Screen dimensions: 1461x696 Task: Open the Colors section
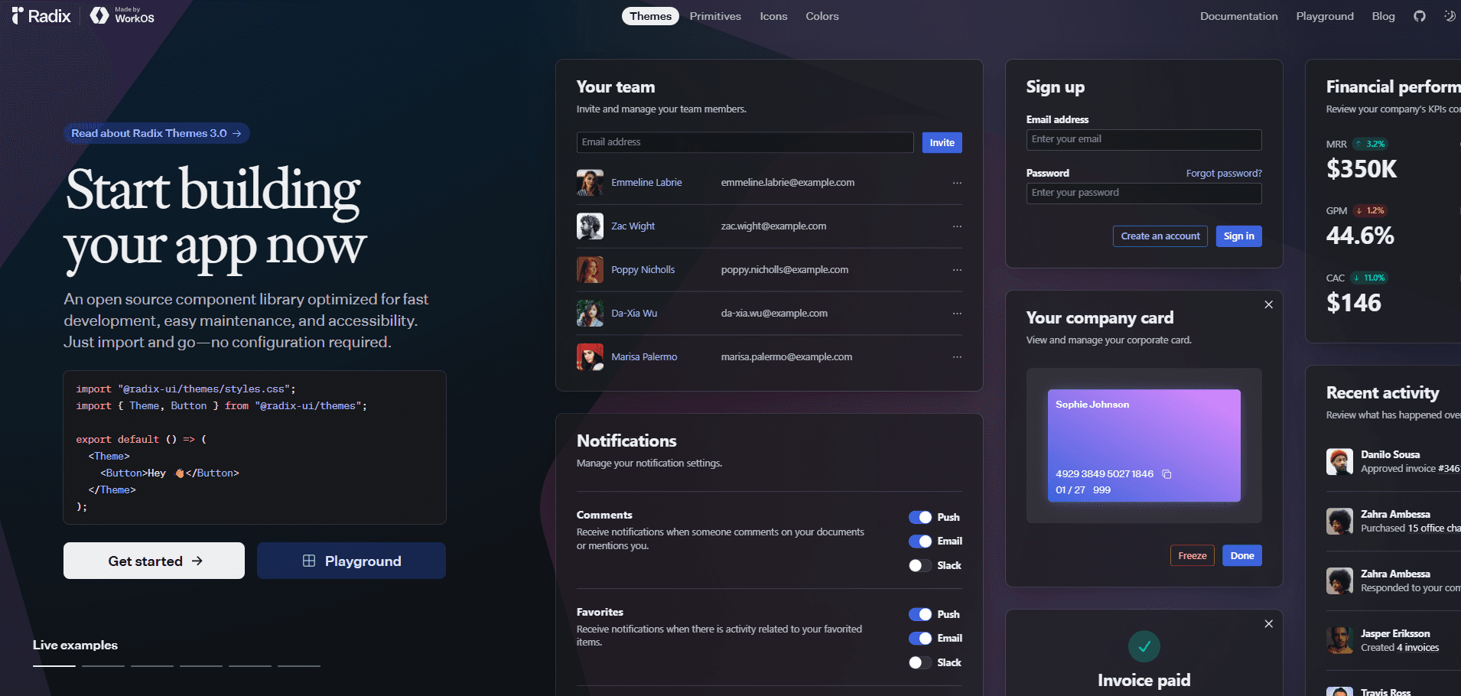(x=822, y=15)
